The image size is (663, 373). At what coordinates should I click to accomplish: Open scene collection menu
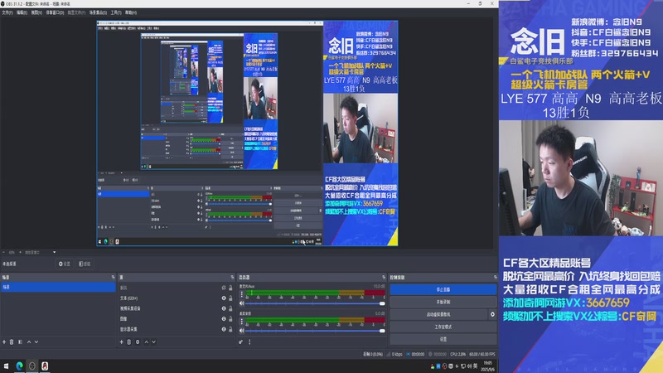click(x=98, y=12)
